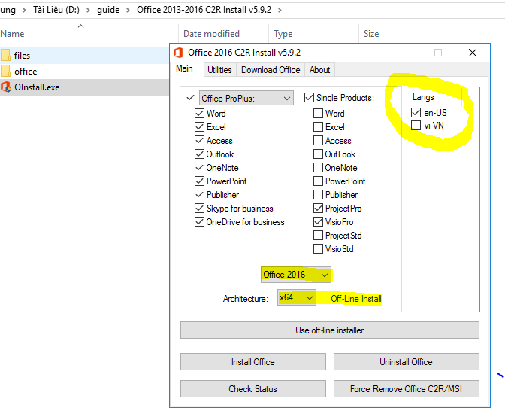The height and width of the screenshot is (414, 505).
Task: Click the files folder icon
Action: click(5, 55)
